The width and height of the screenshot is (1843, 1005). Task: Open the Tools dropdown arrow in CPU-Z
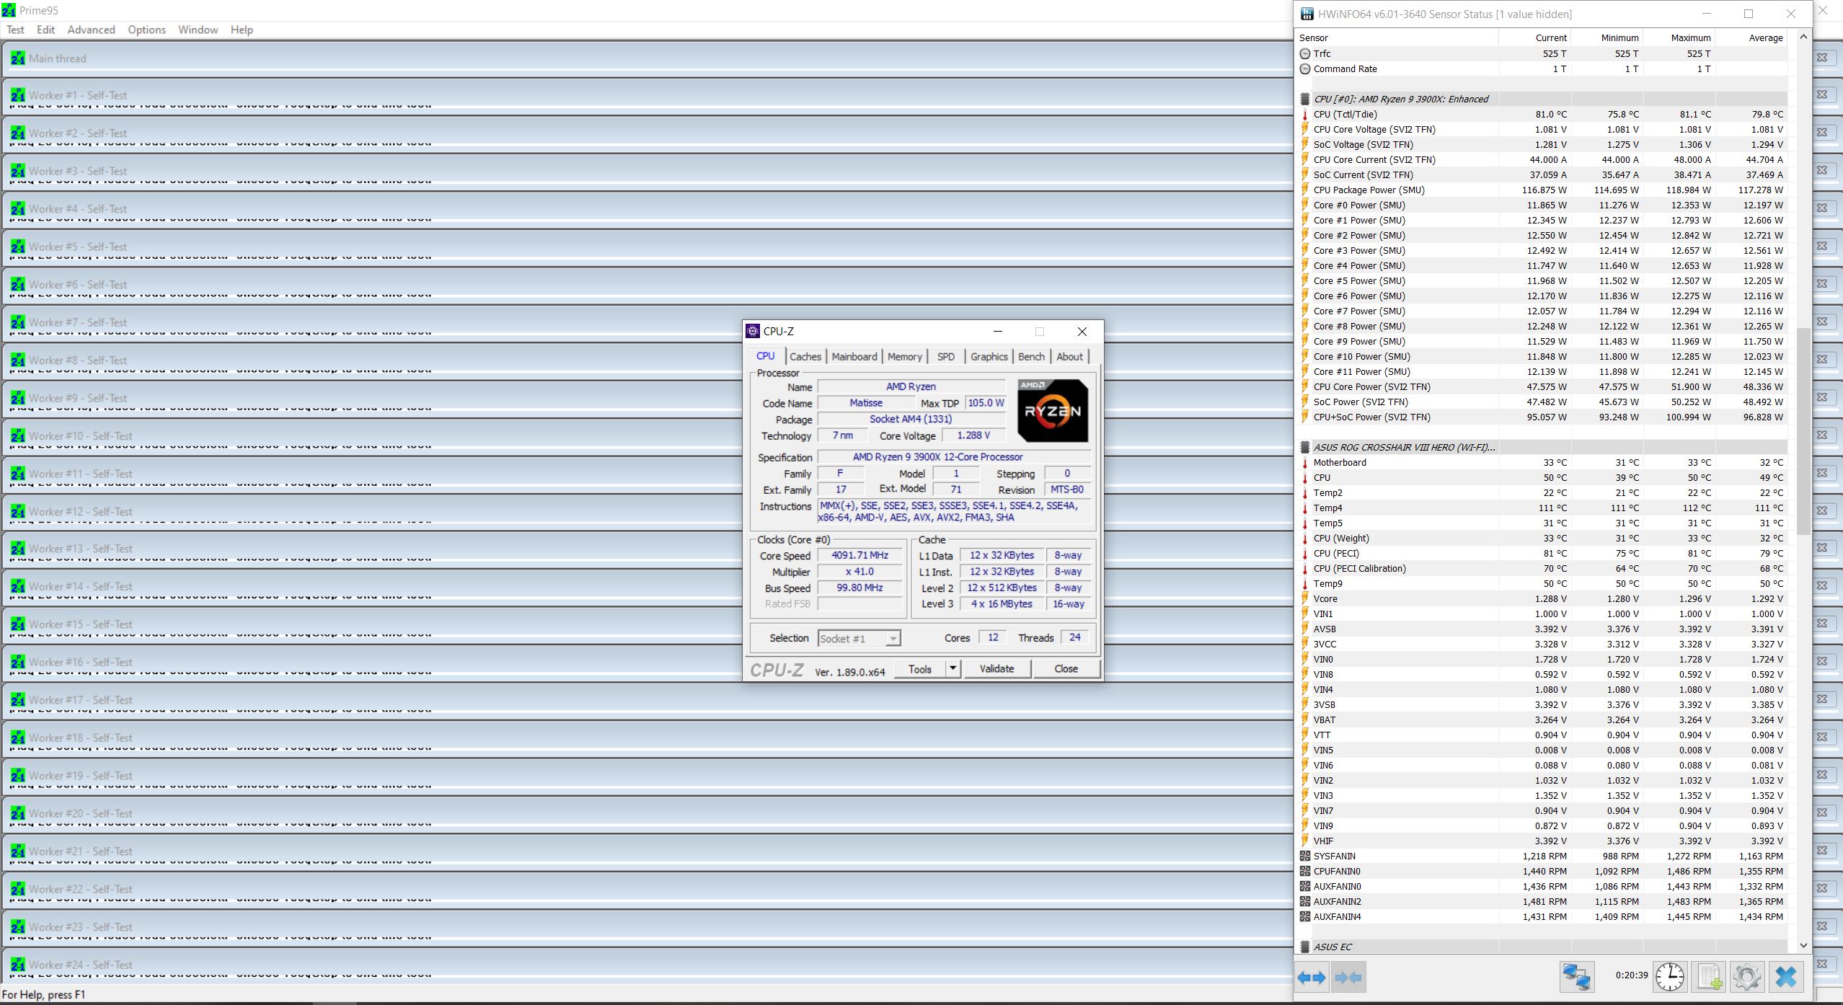click(953, 669)
